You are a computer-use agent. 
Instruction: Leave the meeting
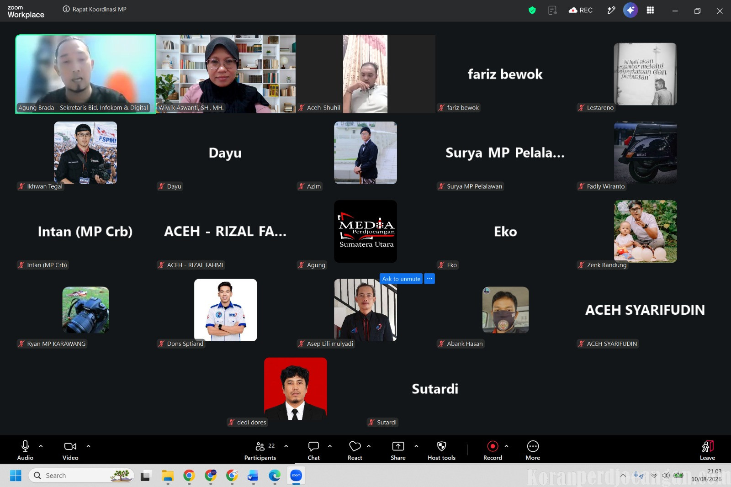pos(707,450)
